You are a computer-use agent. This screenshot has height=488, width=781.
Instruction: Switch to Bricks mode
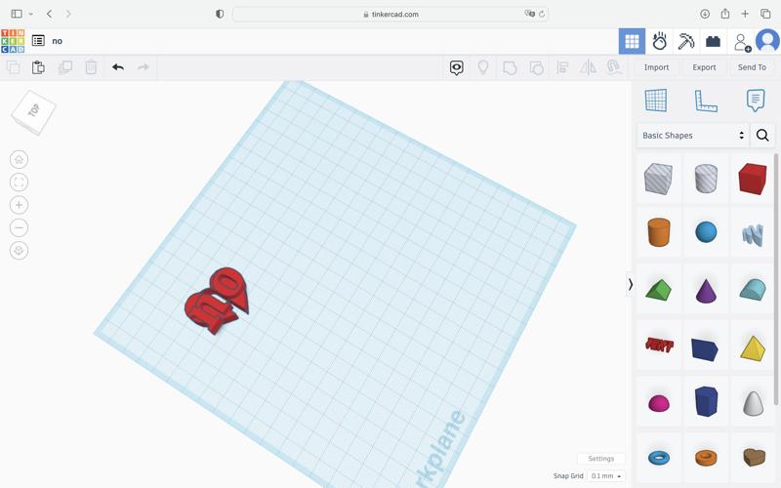(713, 41)
